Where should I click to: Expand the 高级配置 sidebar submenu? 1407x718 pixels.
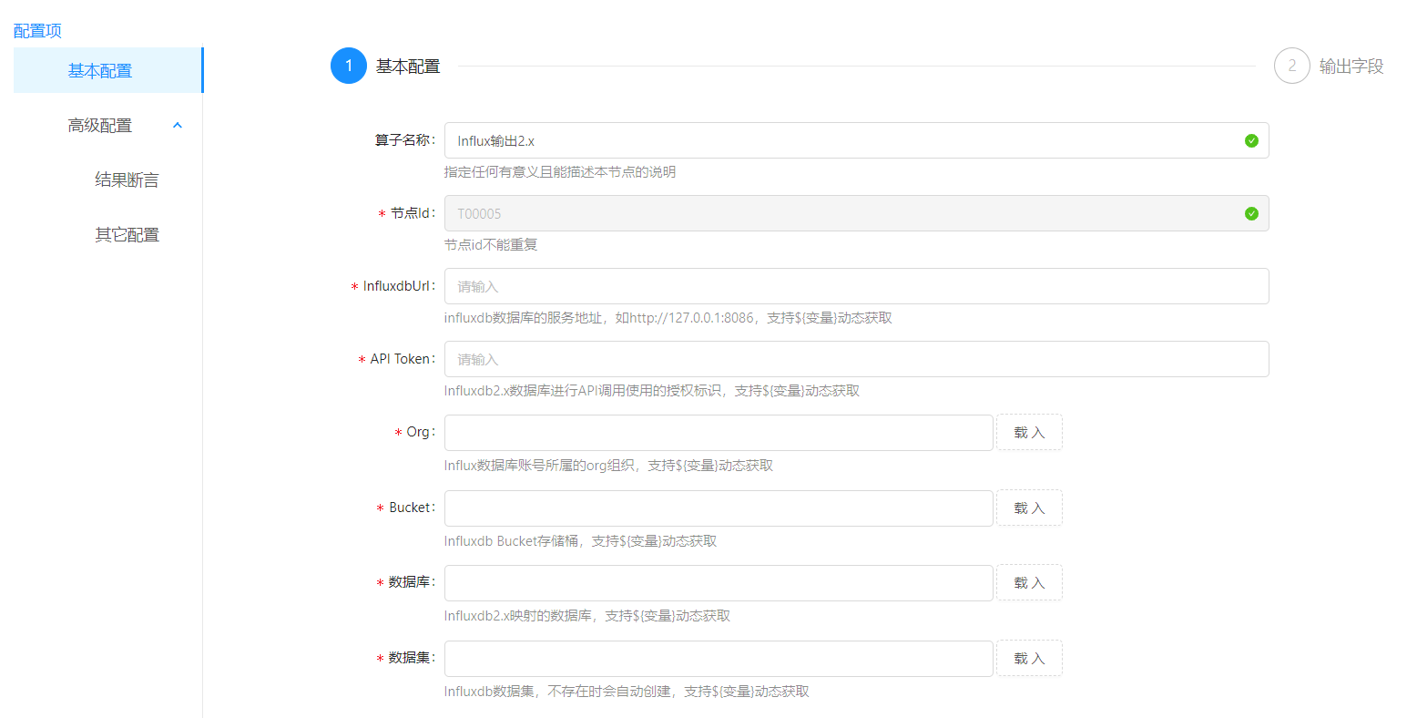click(100, 126)
